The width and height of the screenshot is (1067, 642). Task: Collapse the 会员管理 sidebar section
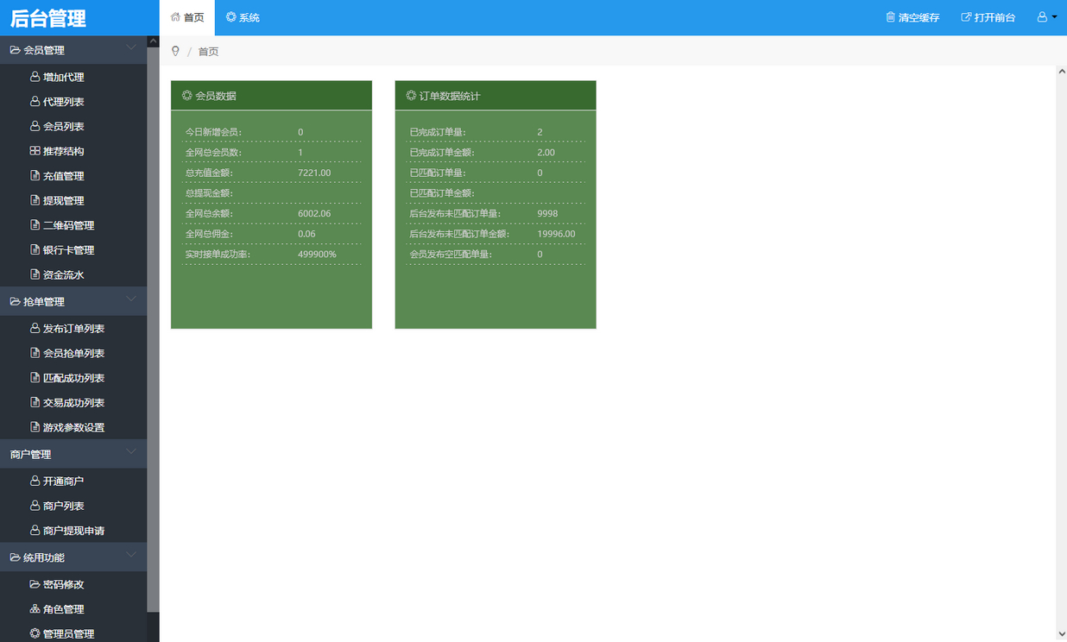[131, 48]
